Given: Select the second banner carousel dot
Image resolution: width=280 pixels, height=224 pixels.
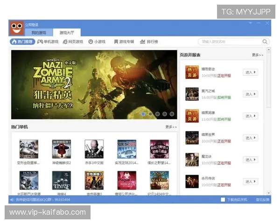Looking at the screenshot, I should point(150,114).
